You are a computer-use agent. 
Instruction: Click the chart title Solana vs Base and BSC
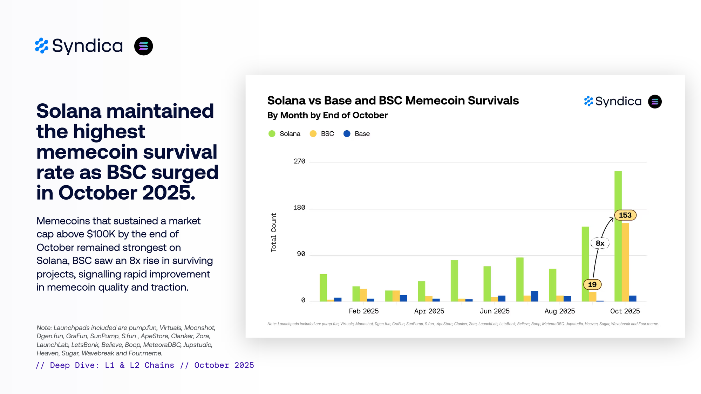[393, 101]
